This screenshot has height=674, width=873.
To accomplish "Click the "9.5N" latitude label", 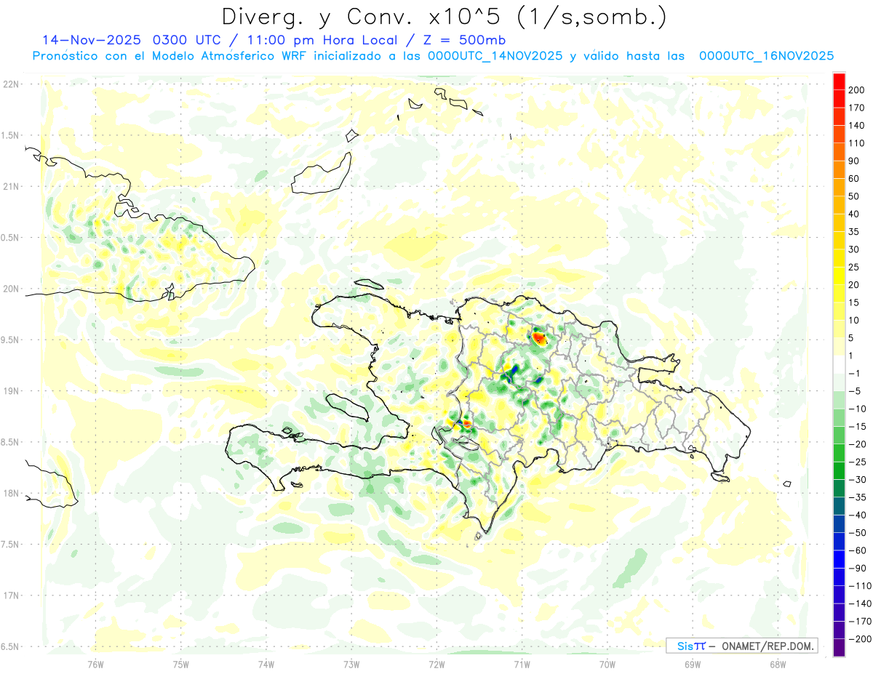I will (9, 340).
